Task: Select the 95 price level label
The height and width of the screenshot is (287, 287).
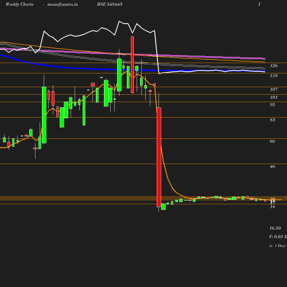Action: pyautogui.click(x=273, y=104)
